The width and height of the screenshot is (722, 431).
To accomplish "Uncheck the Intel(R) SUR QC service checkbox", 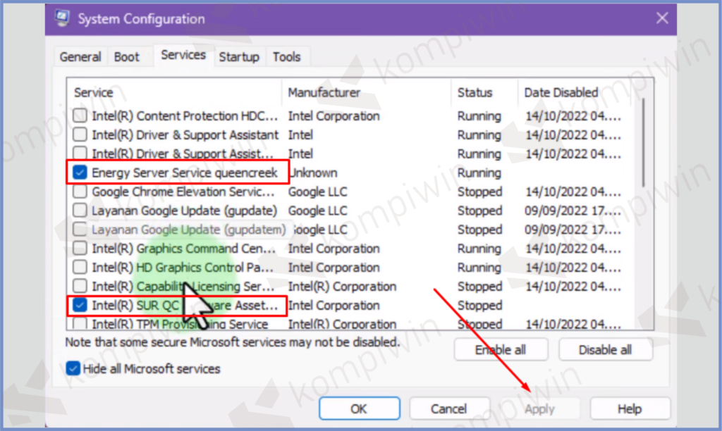I will coord(80,306).
